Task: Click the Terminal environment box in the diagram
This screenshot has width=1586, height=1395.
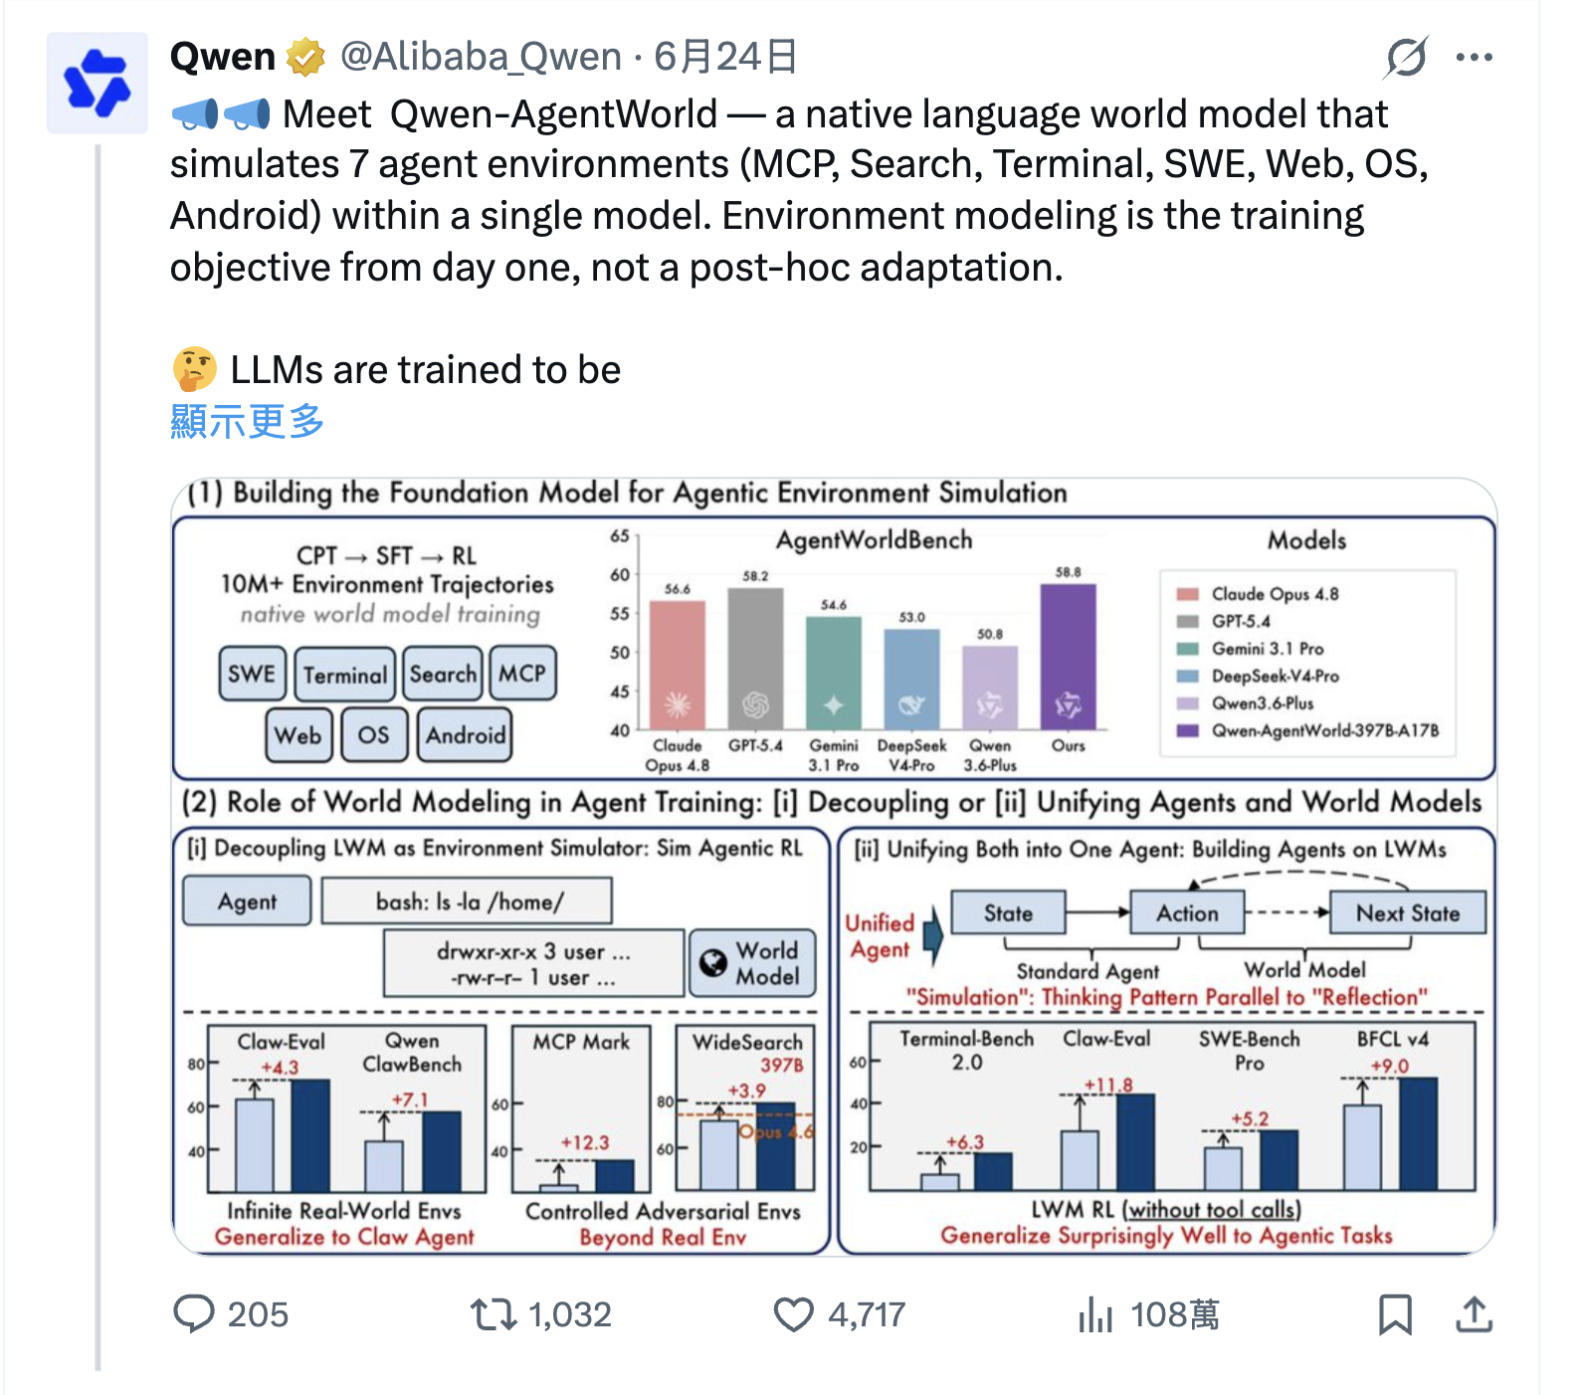Action: point(344,675)
